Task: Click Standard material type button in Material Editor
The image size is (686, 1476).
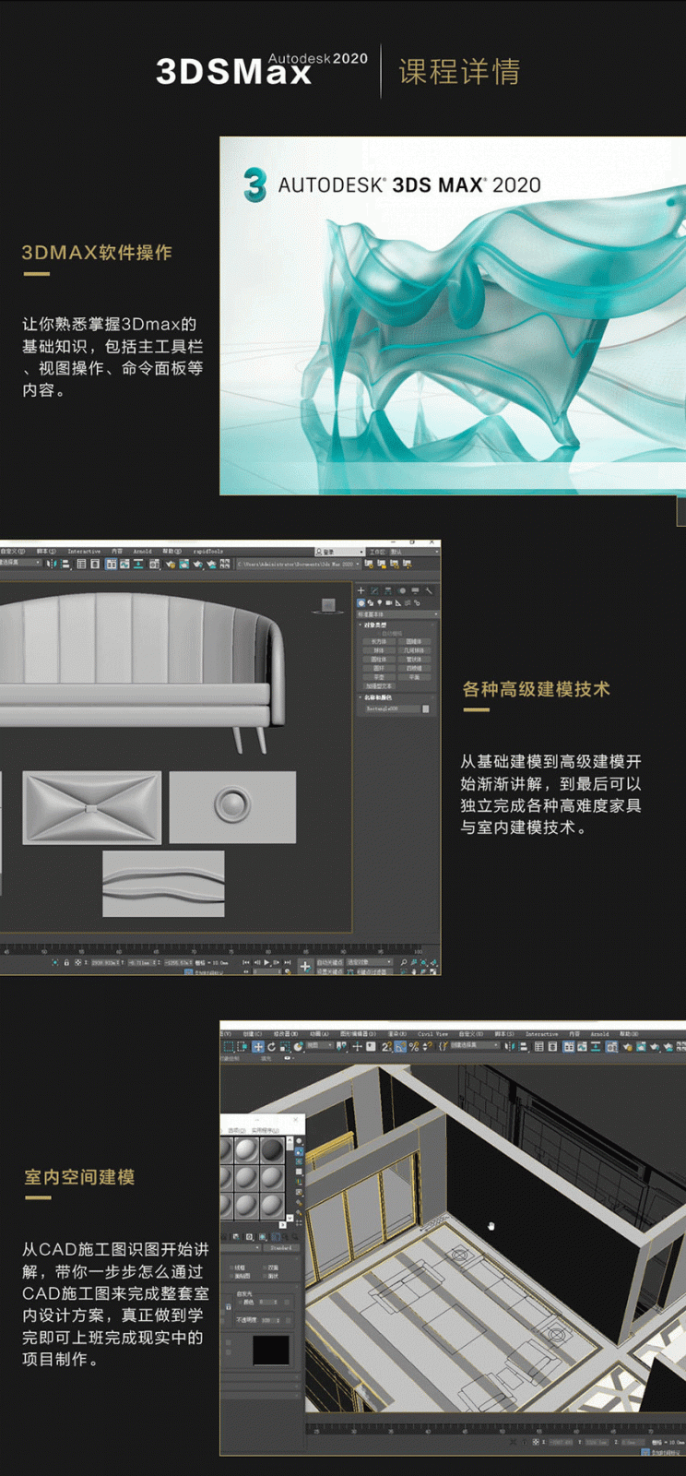Action: pos(281,1247)
